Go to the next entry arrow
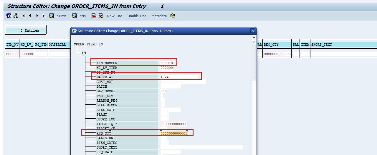Viewport: 377px width, 155px height. point(37,16)
